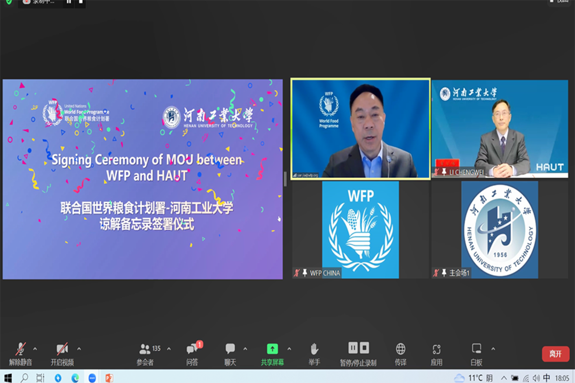
Task: Expand audio options arrow beside 解除静音
Action: [34, 349]
